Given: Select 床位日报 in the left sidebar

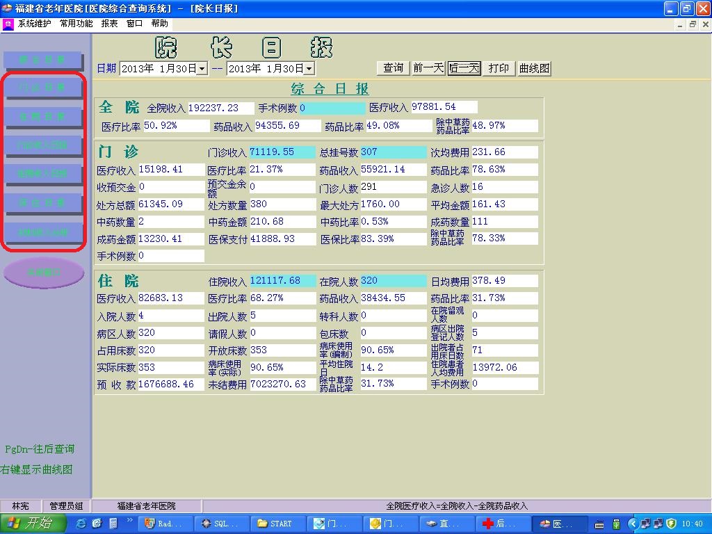Looking at the screenshot, I should coord(43,203).
